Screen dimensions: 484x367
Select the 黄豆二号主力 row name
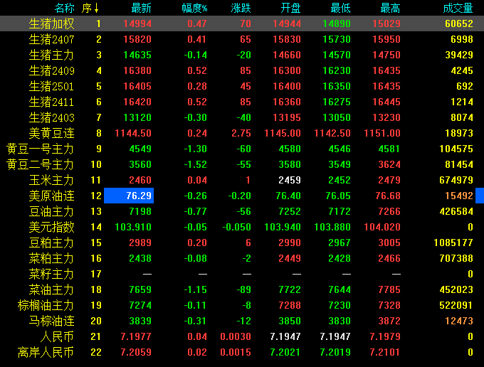pos(40,165)
